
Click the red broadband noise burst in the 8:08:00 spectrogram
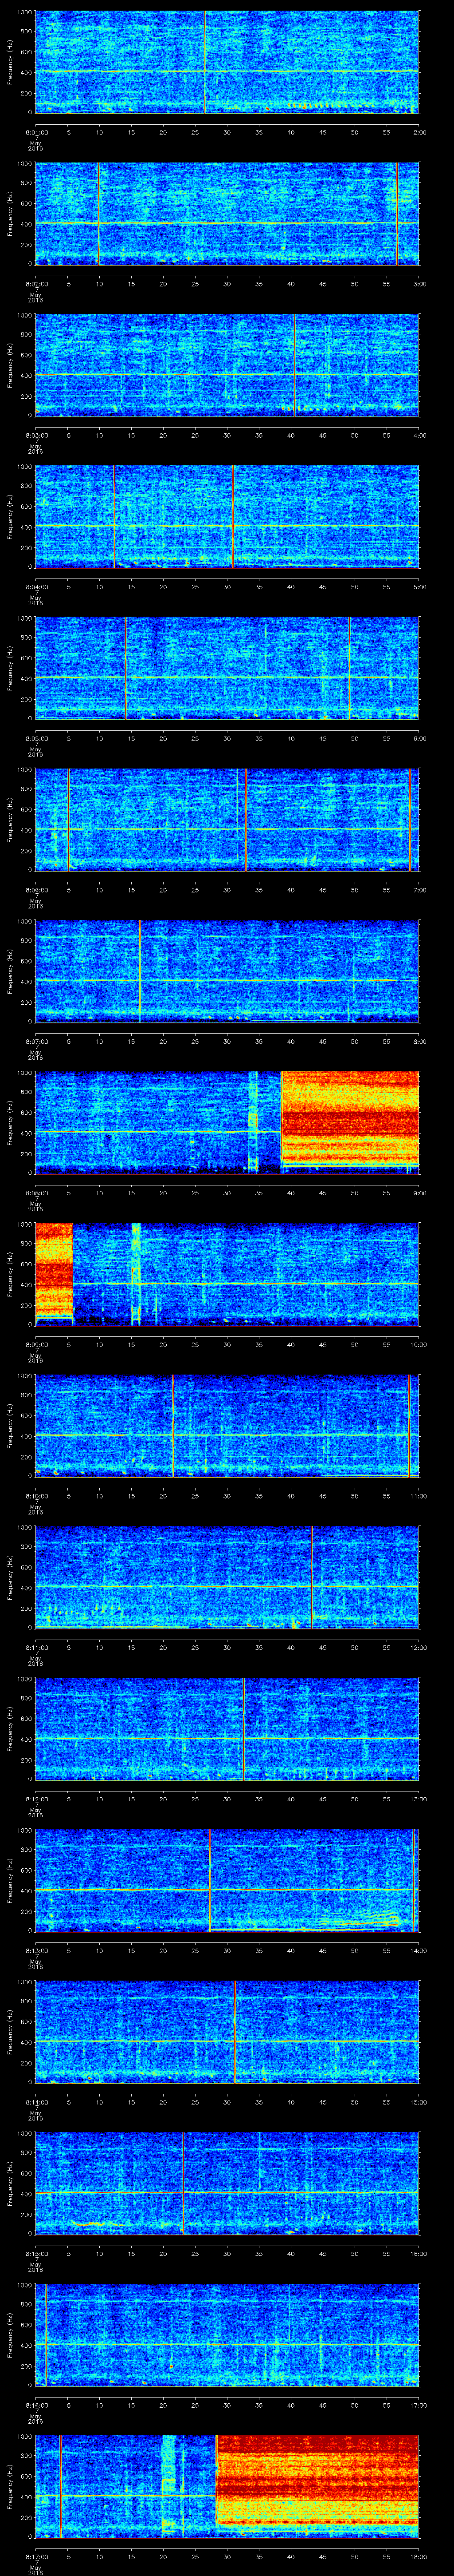click(x=349, y=1120)
